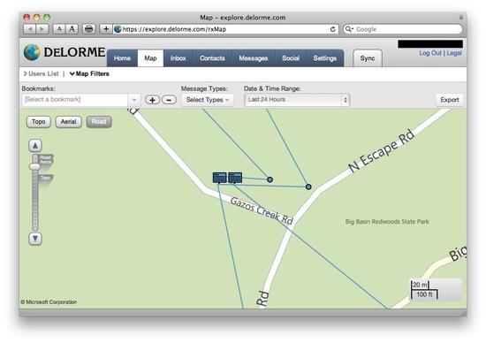Select the right track point dot near N Escape Rd
486x343 pixels.
[308, 187]
